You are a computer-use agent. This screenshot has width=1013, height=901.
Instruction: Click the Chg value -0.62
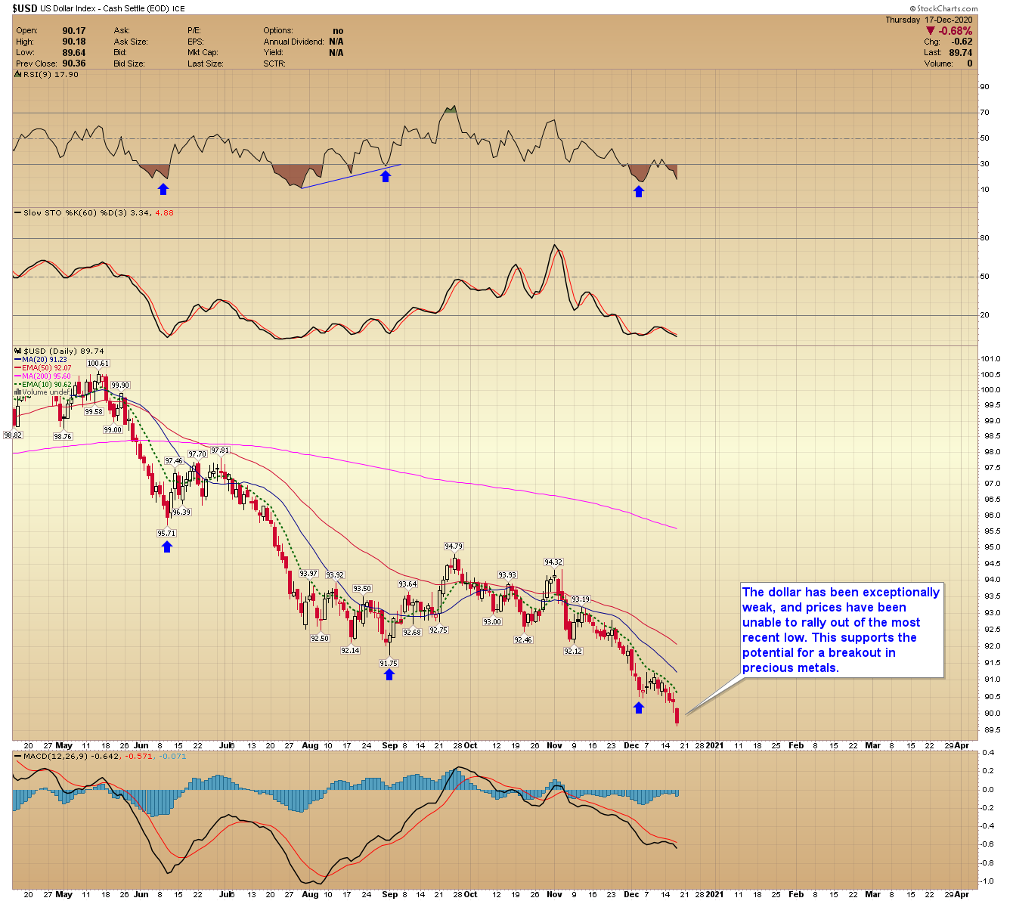pyautogui.click(x=961, y=42)
